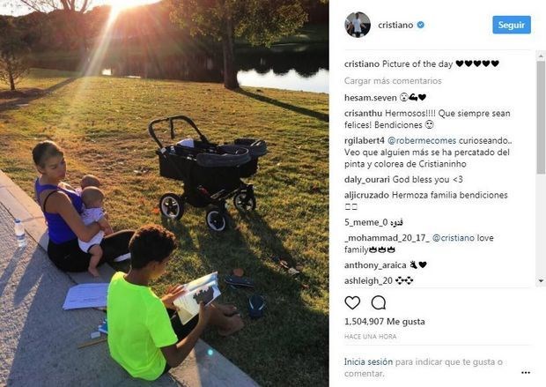Open cristiano's profile picture avatar

click(x=358, y=25)
